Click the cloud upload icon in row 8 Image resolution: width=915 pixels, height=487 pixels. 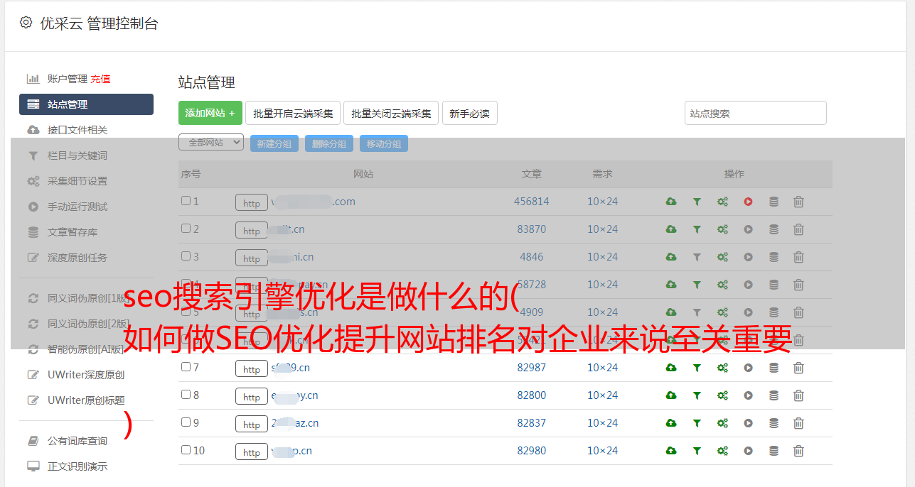670,395
